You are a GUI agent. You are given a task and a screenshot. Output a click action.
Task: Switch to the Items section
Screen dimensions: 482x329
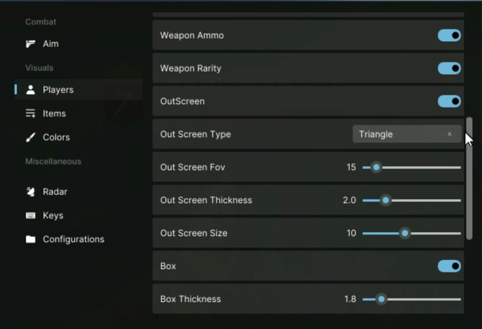coord(54,113)
